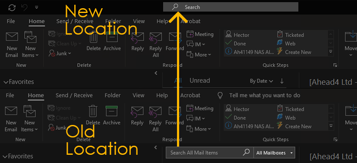
Task: Open the IM dropdown in the lower ribbon
Action: coord(196,118)
